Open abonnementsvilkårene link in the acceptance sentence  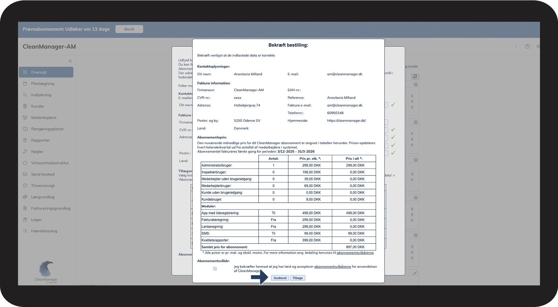click(333, 267)
